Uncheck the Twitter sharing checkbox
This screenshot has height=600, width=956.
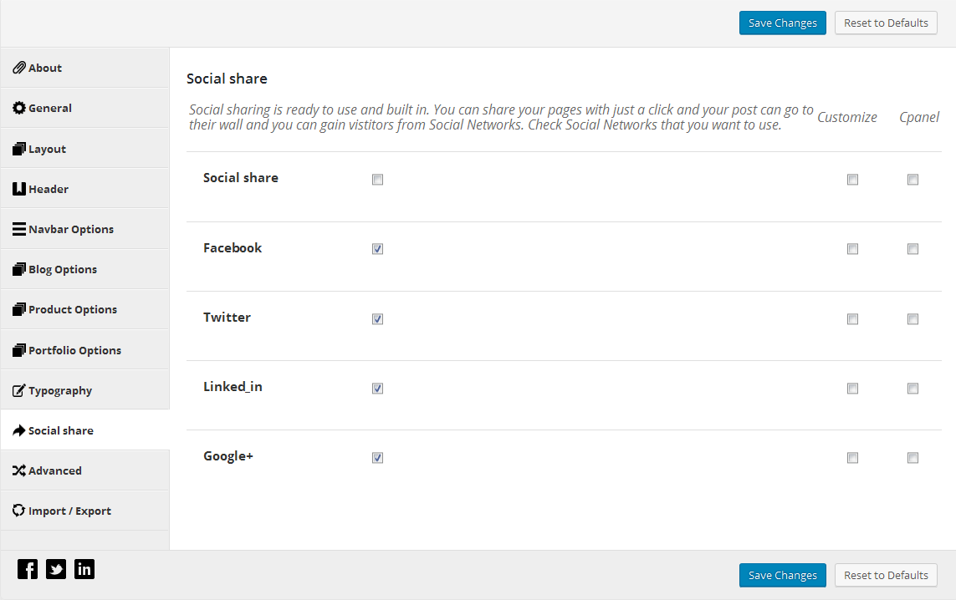click(x=377, y=318)
